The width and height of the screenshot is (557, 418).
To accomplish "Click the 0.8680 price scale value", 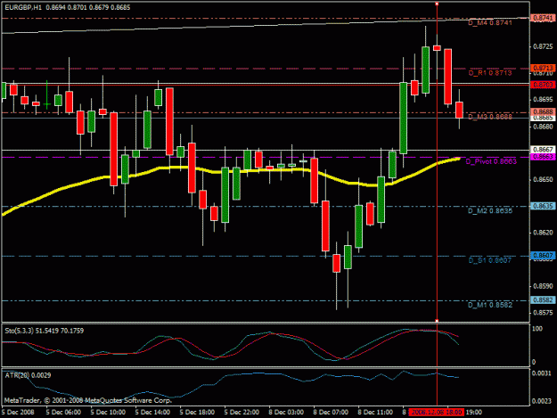I will click(x=543, y=127).
